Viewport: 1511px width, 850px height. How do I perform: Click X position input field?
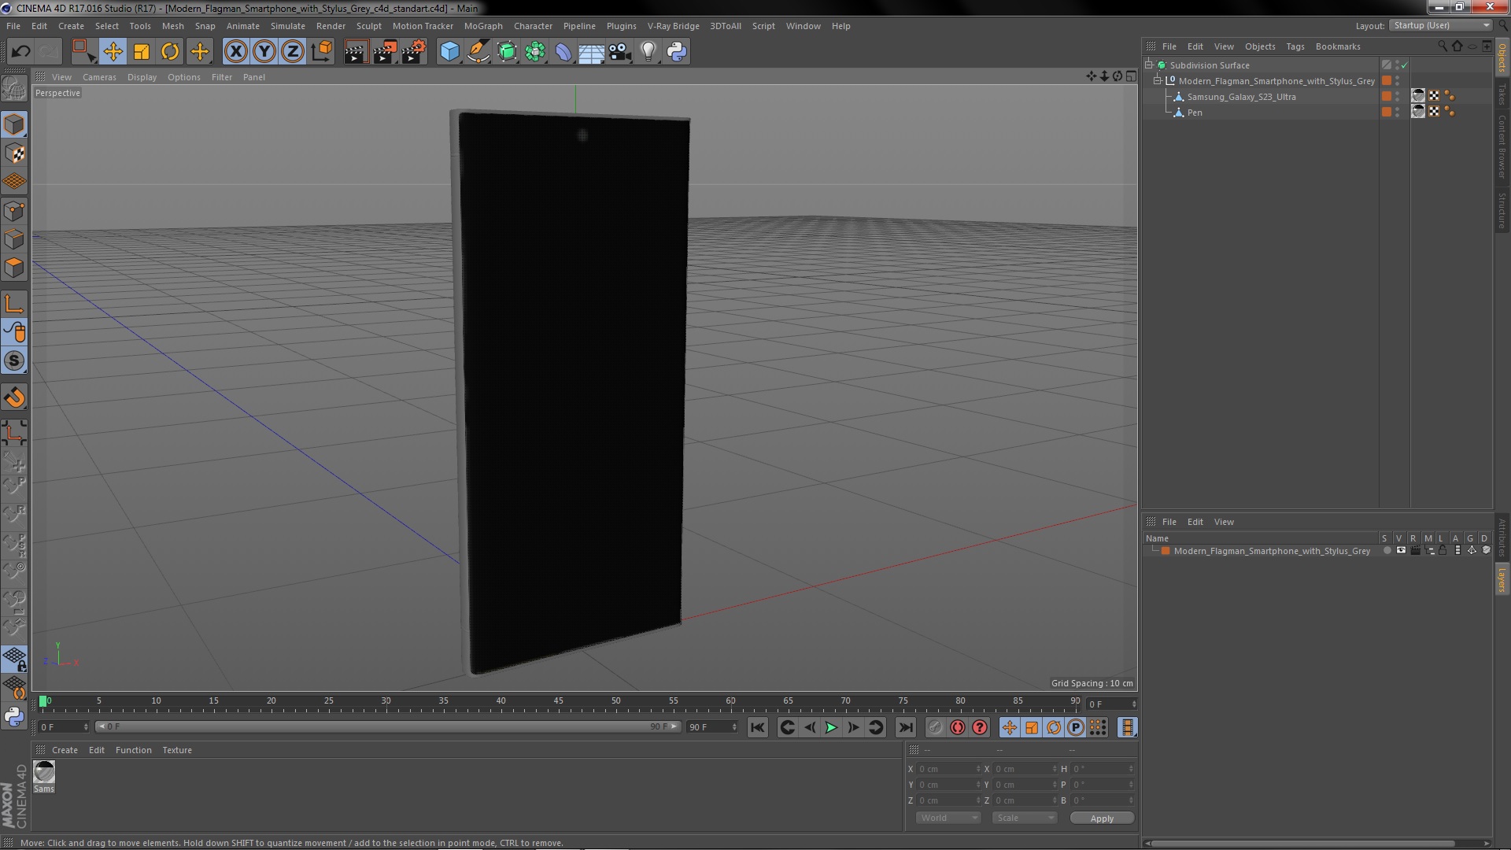945,768
